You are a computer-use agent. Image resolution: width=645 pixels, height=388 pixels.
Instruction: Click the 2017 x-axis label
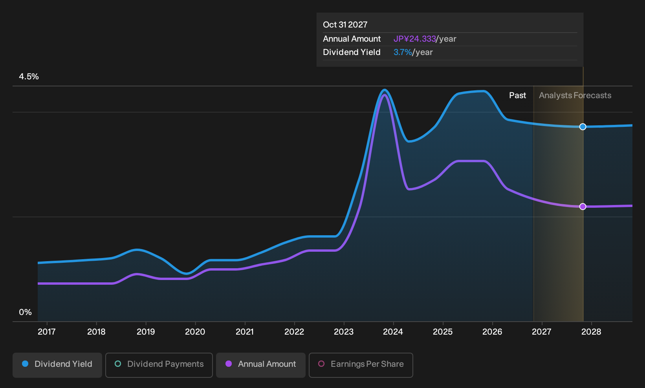[47, 332]
